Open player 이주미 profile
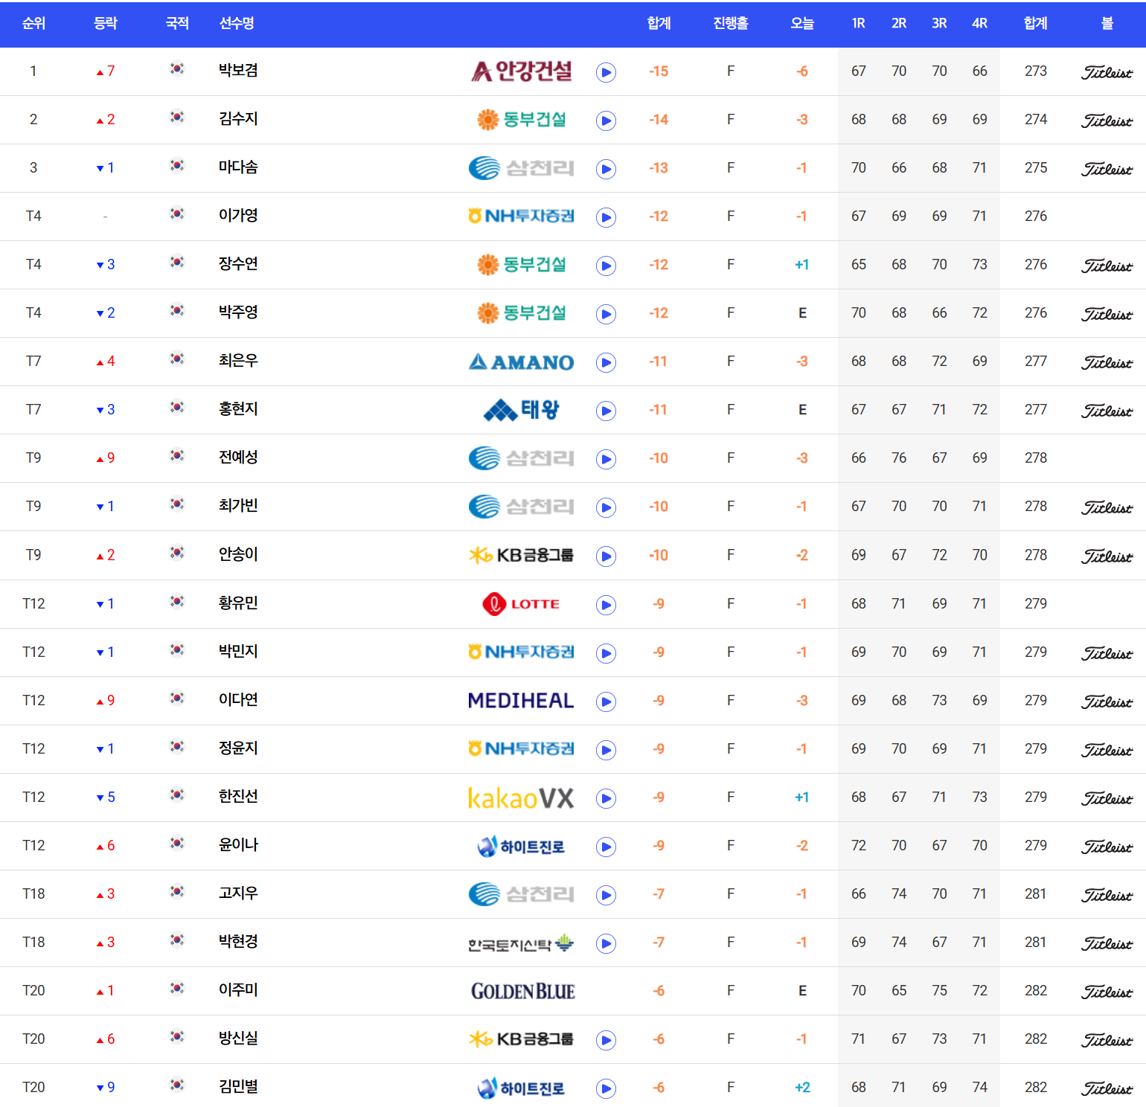 pos(238,990)
